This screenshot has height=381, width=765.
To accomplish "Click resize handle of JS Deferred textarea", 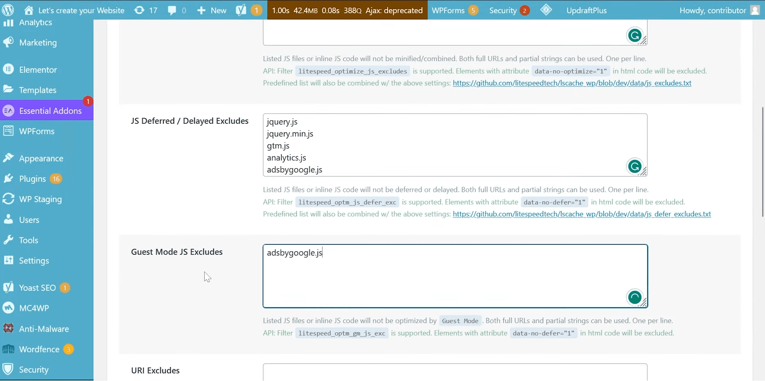I will click(x=643, y=172).
